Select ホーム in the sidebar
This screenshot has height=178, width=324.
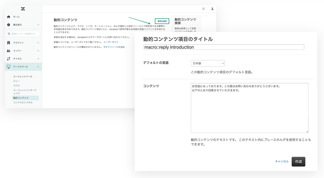(x=16, y=17)
